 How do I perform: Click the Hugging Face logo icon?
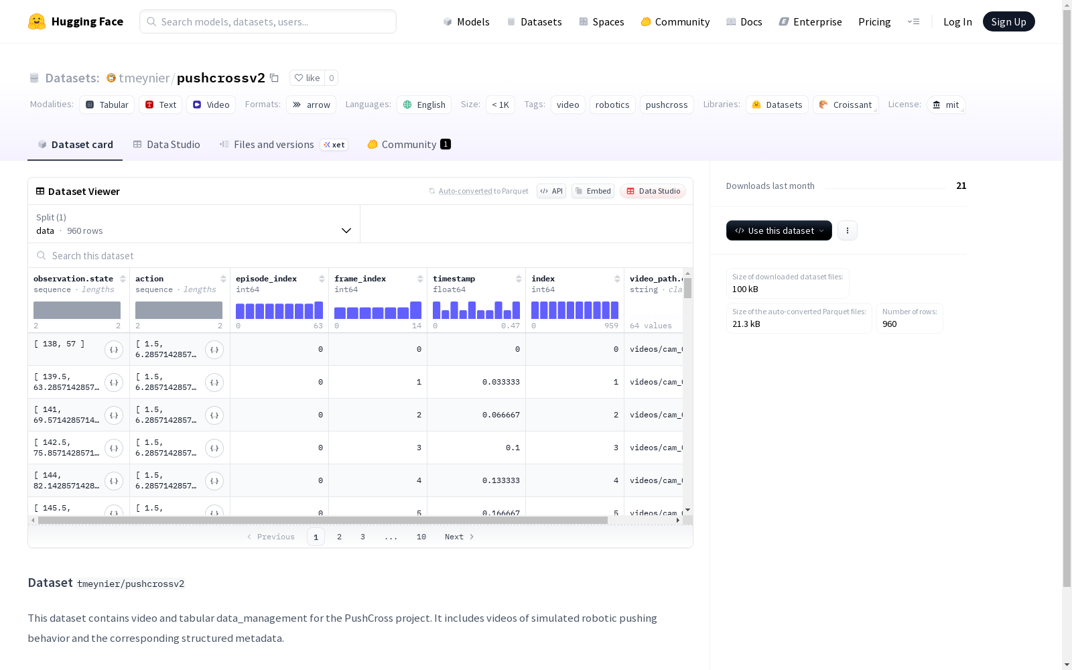tap(37, 21)
